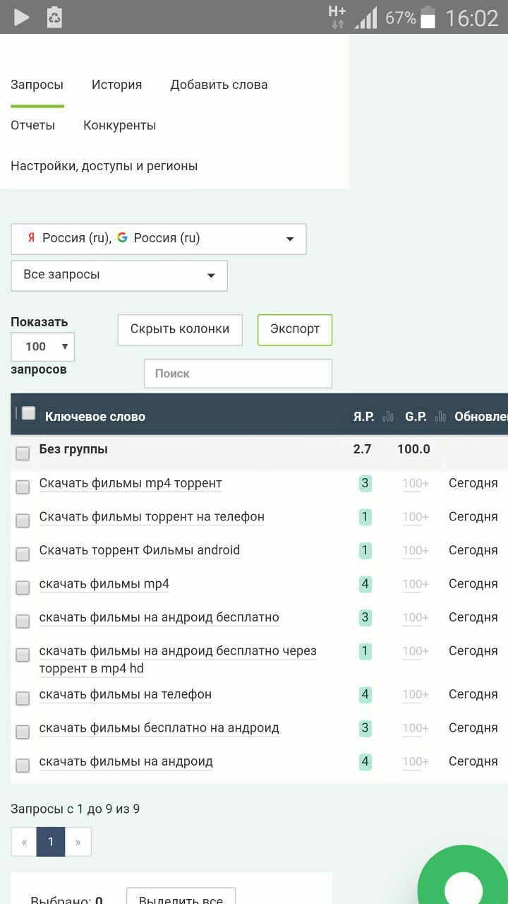Screen dimensions: 508x904
Task: Switch to the 'История' tab
Action: (116, 85)
